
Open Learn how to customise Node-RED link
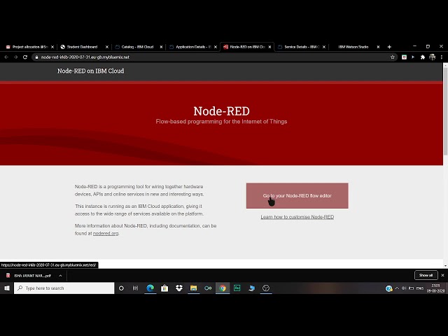(x=297, y=217)
